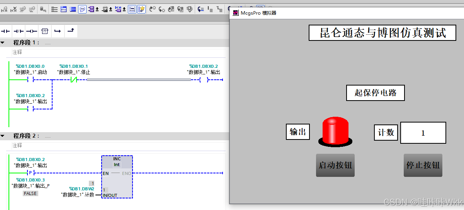Screen dimensions: 464x210
Task: Insert an empty box from favorites
Action: (x=45, y=31)
